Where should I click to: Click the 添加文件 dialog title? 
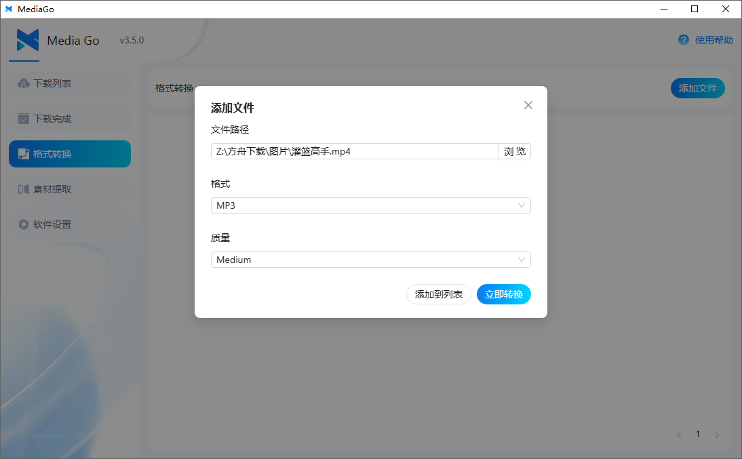click(233, 108)
